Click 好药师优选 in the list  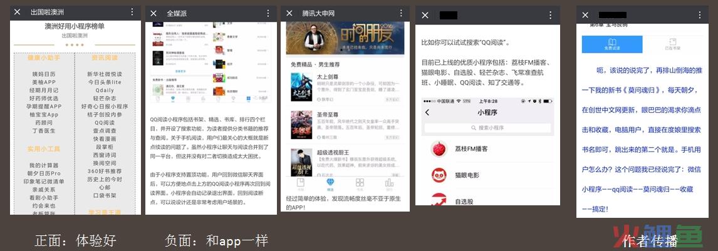tap(43, 98)
